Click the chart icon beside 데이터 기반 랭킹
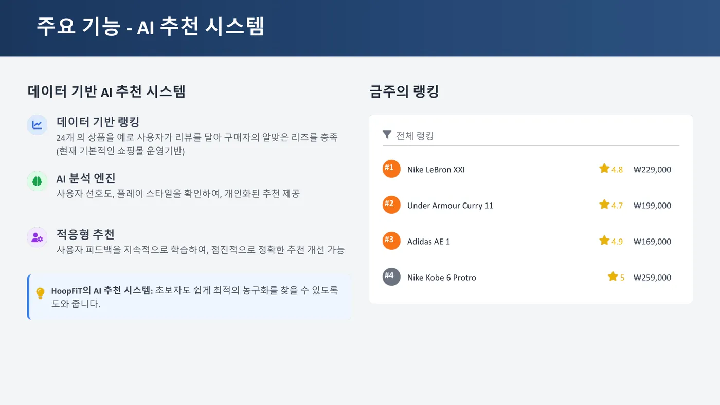The width and height of the screenshot is (720, 405). click(x=37, y=124)
